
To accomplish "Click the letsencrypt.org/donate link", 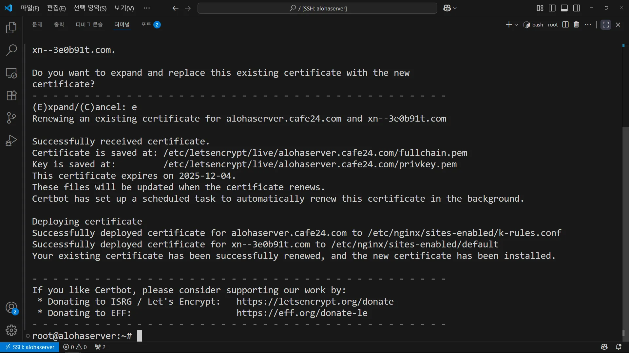I will tap(315, 301).
